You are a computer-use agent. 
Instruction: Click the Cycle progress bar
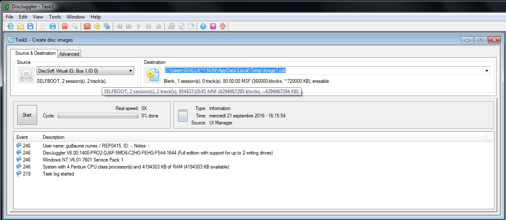pyautogui.click(x=98, y=116)
